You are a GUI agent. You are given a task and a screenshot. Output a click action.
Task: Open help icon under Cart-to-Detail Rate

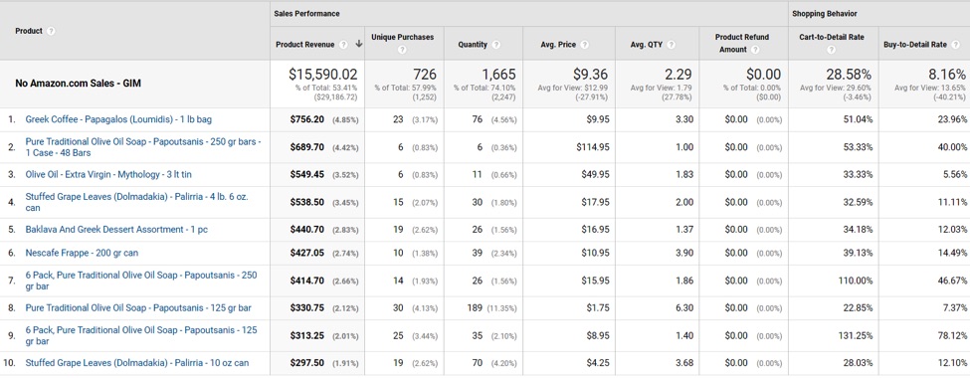(x=832, y=50)
